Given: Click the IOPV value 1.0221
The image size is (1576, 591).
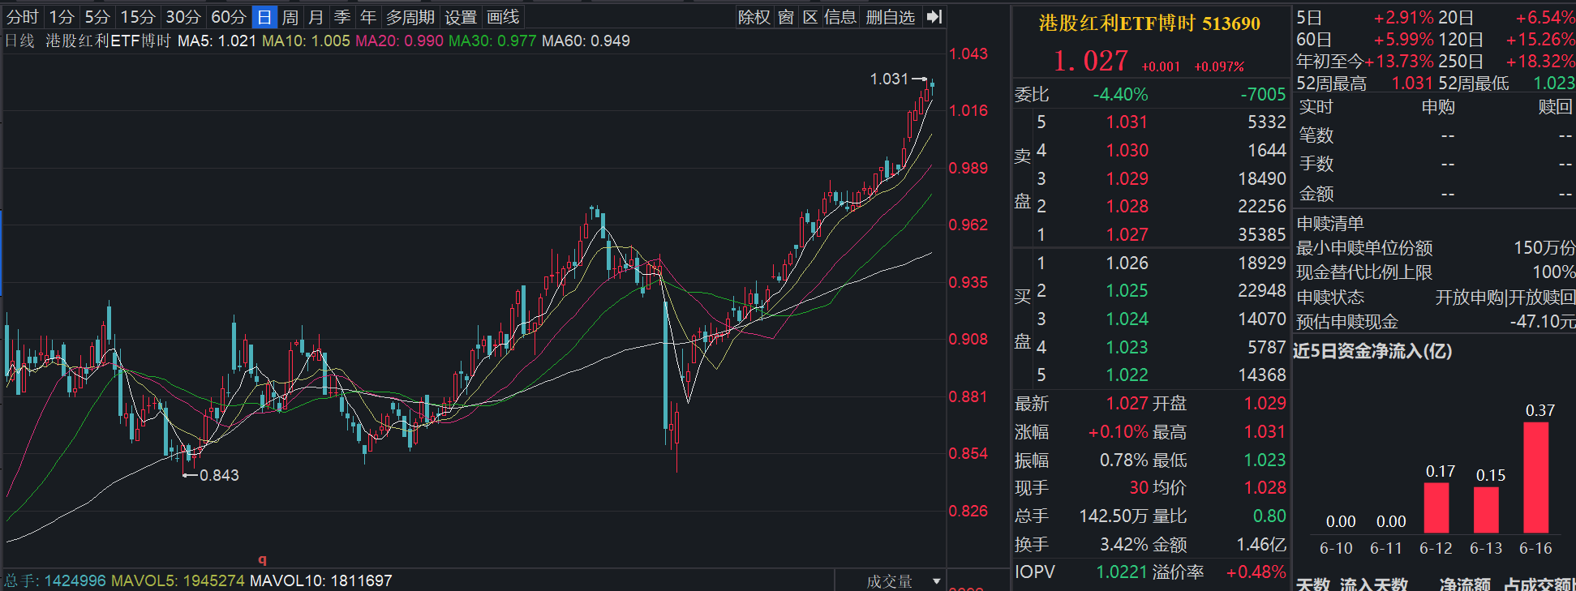Looking at the screenshot, I should (x=1122, y=572).
